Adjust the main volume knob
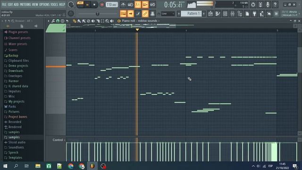This screenshot has height=170, width=302. pyautogui.click(x=71, y=5)
